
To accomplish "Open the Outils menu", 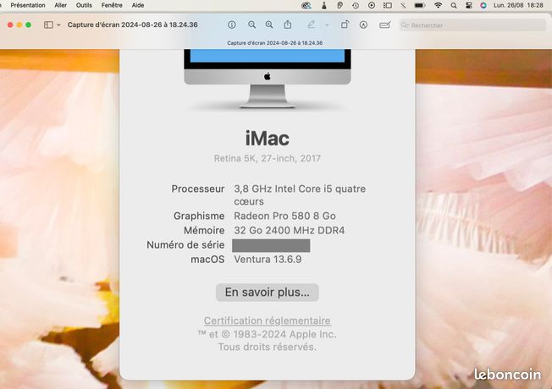I will pos(84,5).
